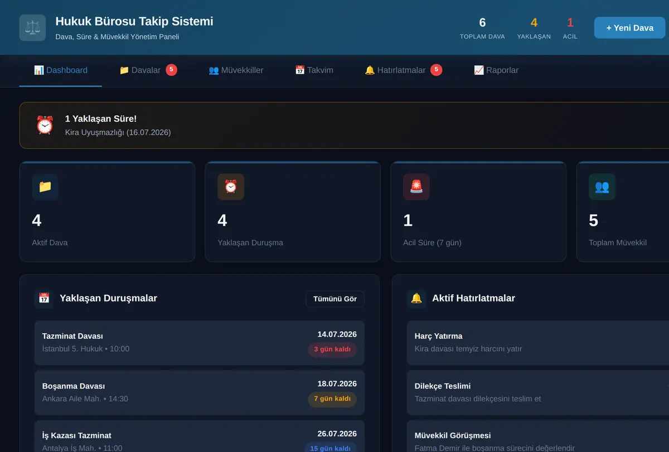Open the Boşanma Davası hearing entry
Viewport: 669px width, 452px height.
pyautogui.click(x=200, y=392)
